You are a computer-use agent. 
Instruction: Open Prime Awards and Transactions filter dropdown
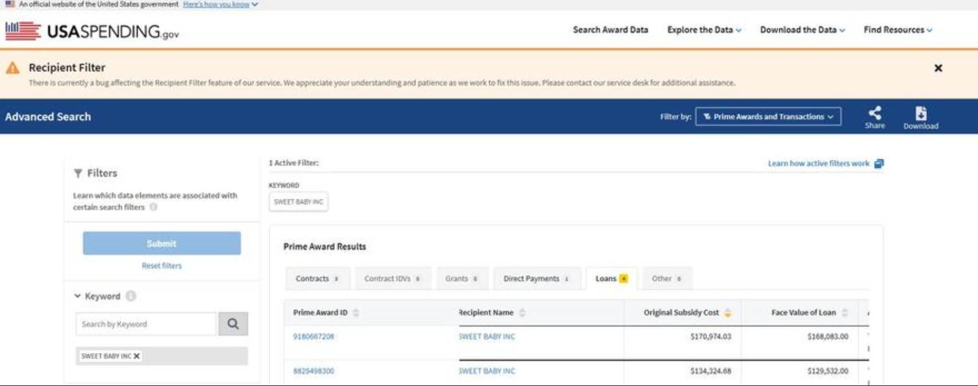(768, 116)
